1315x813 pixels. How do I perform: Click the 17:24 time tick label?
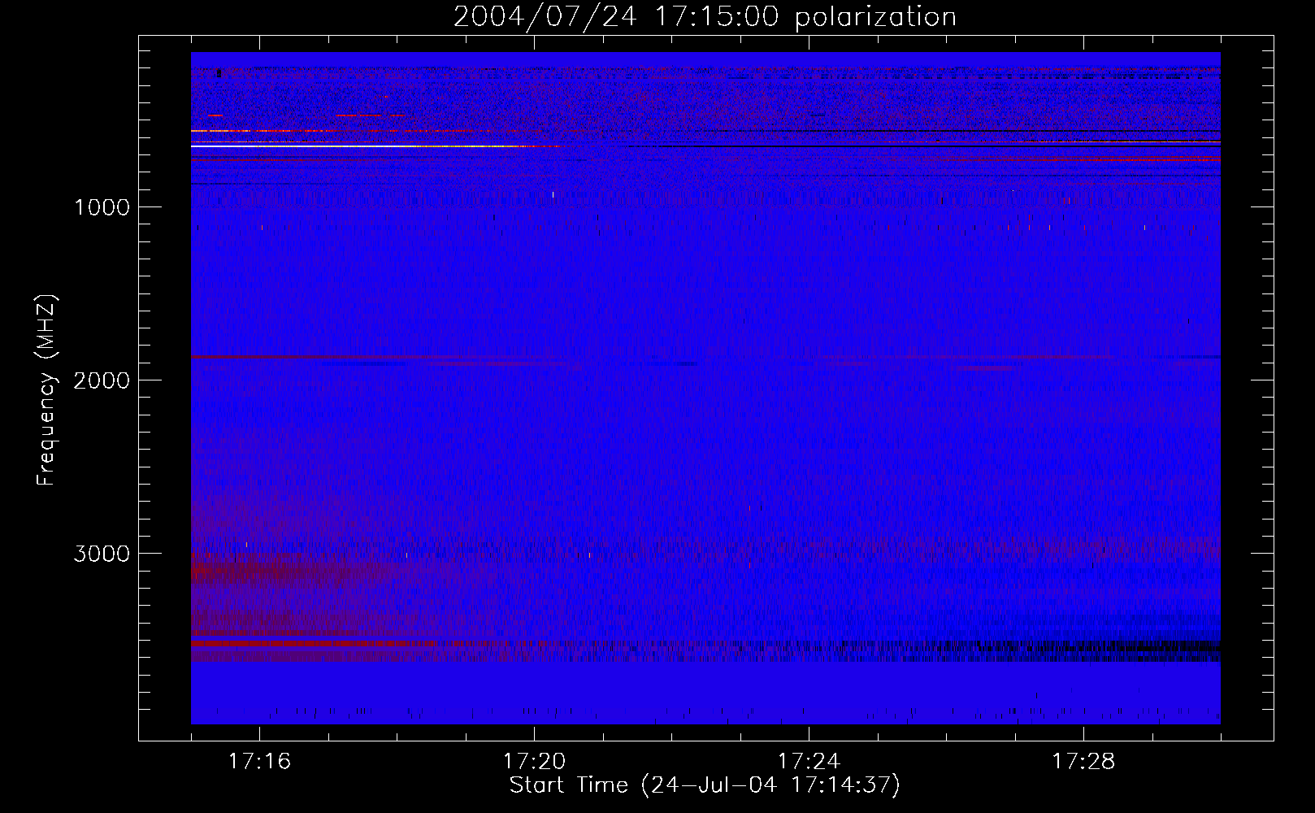(x=809, y=762)
